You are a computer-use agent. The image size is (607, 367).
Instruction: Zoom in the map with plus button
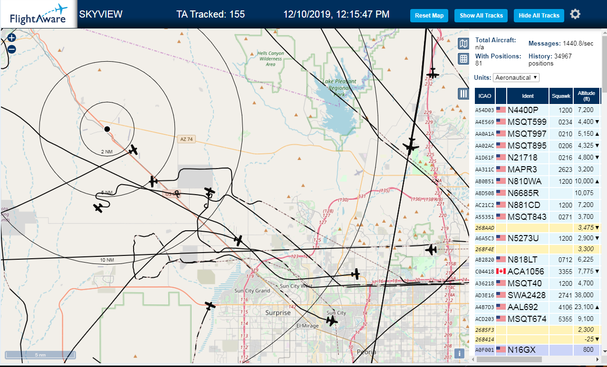(12, 38)
